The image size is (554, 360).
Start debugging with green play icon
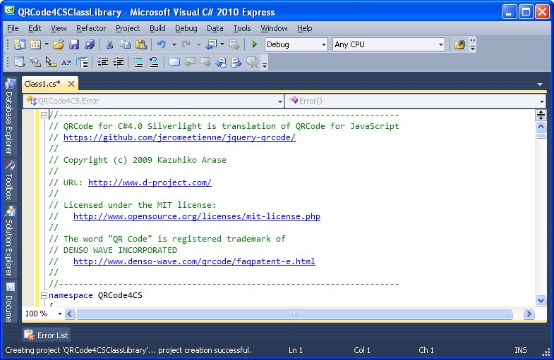click(x=255, y=44)
